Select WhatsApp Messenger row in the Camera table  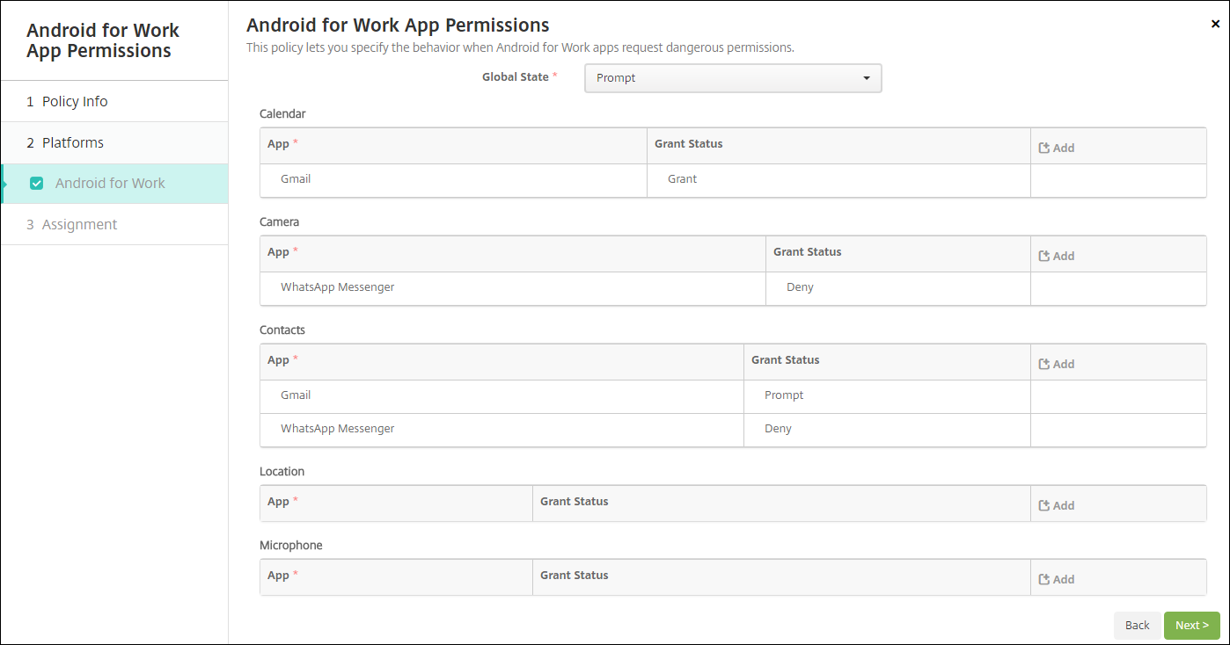pos(337,287)
